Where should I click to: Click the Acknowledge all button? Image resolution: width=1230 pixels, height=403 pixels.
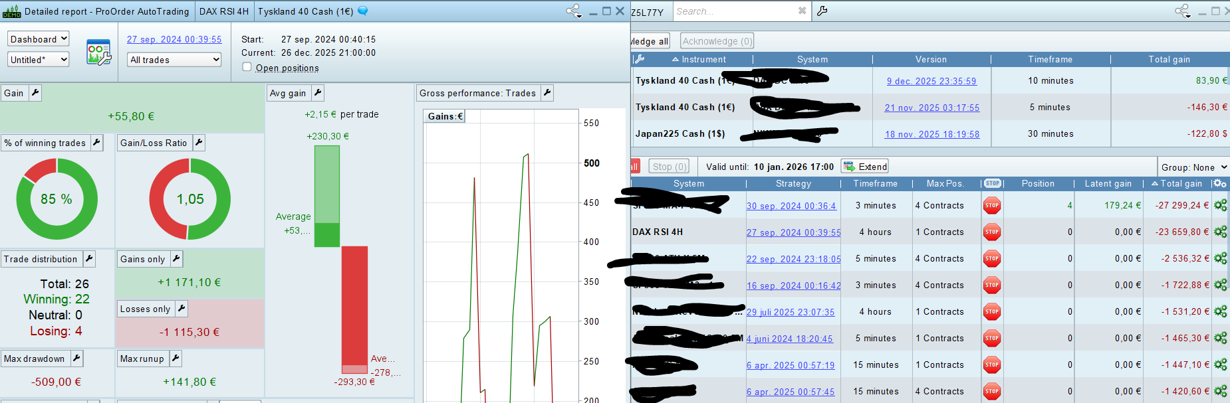click(x=650, y=41)
